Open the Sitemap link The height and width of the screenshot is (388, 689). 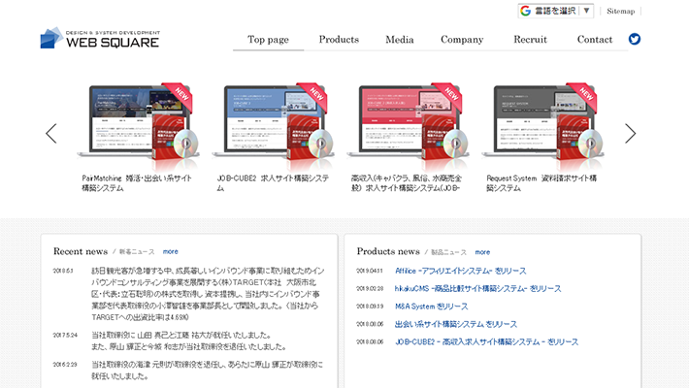click(x=620, y=11)
